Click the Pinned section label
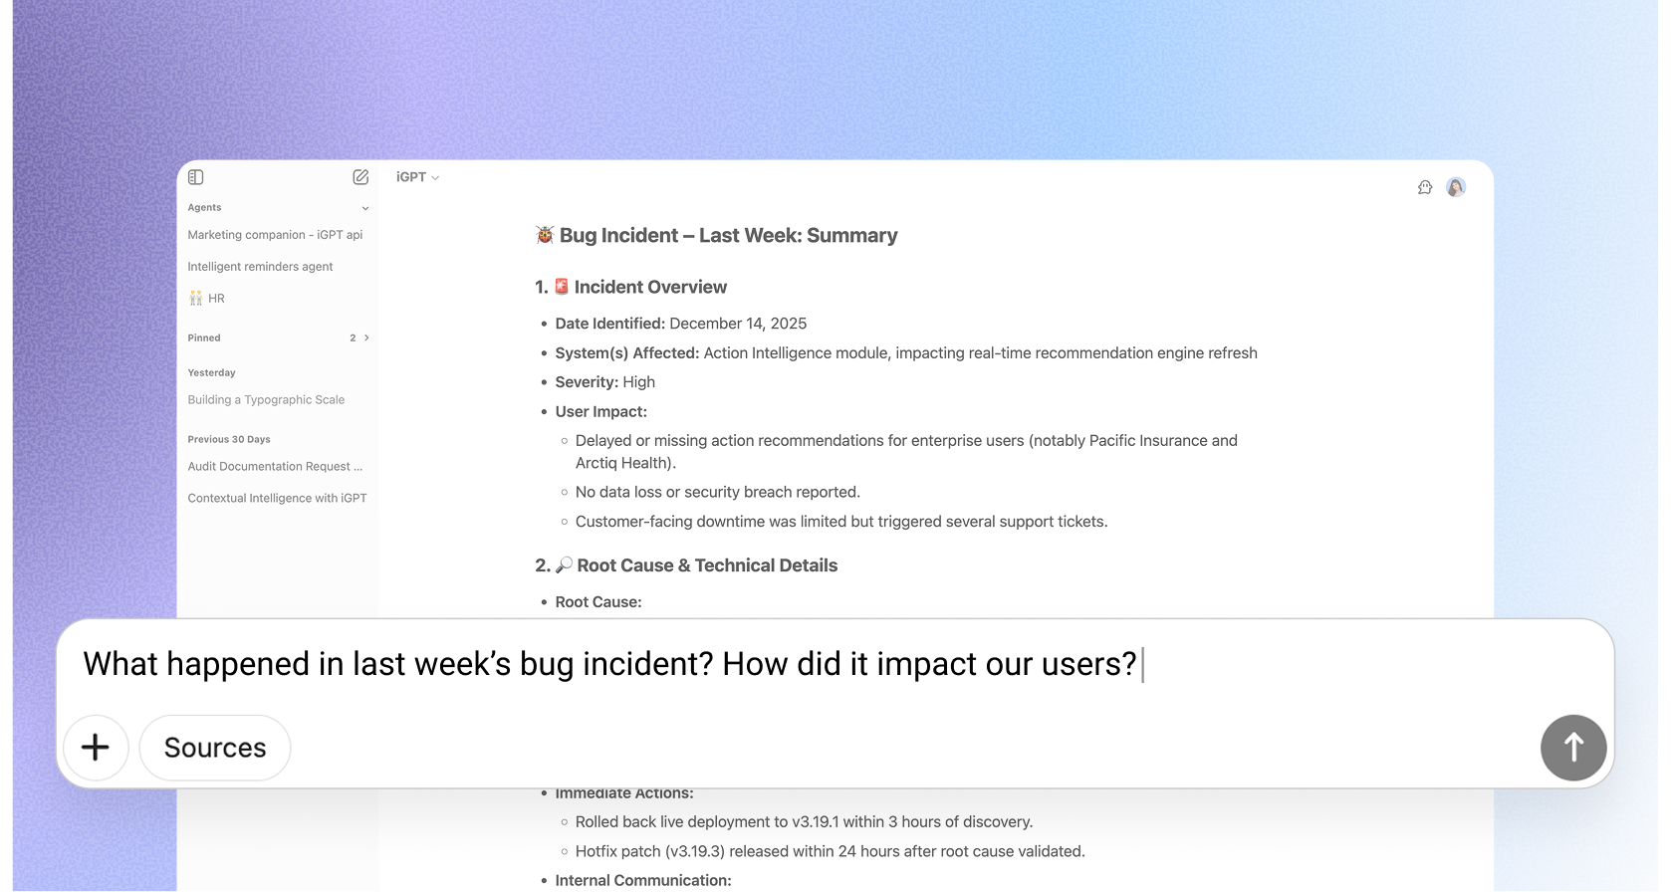The height and width of the screenshot is (892, 1671). point(204,338)
